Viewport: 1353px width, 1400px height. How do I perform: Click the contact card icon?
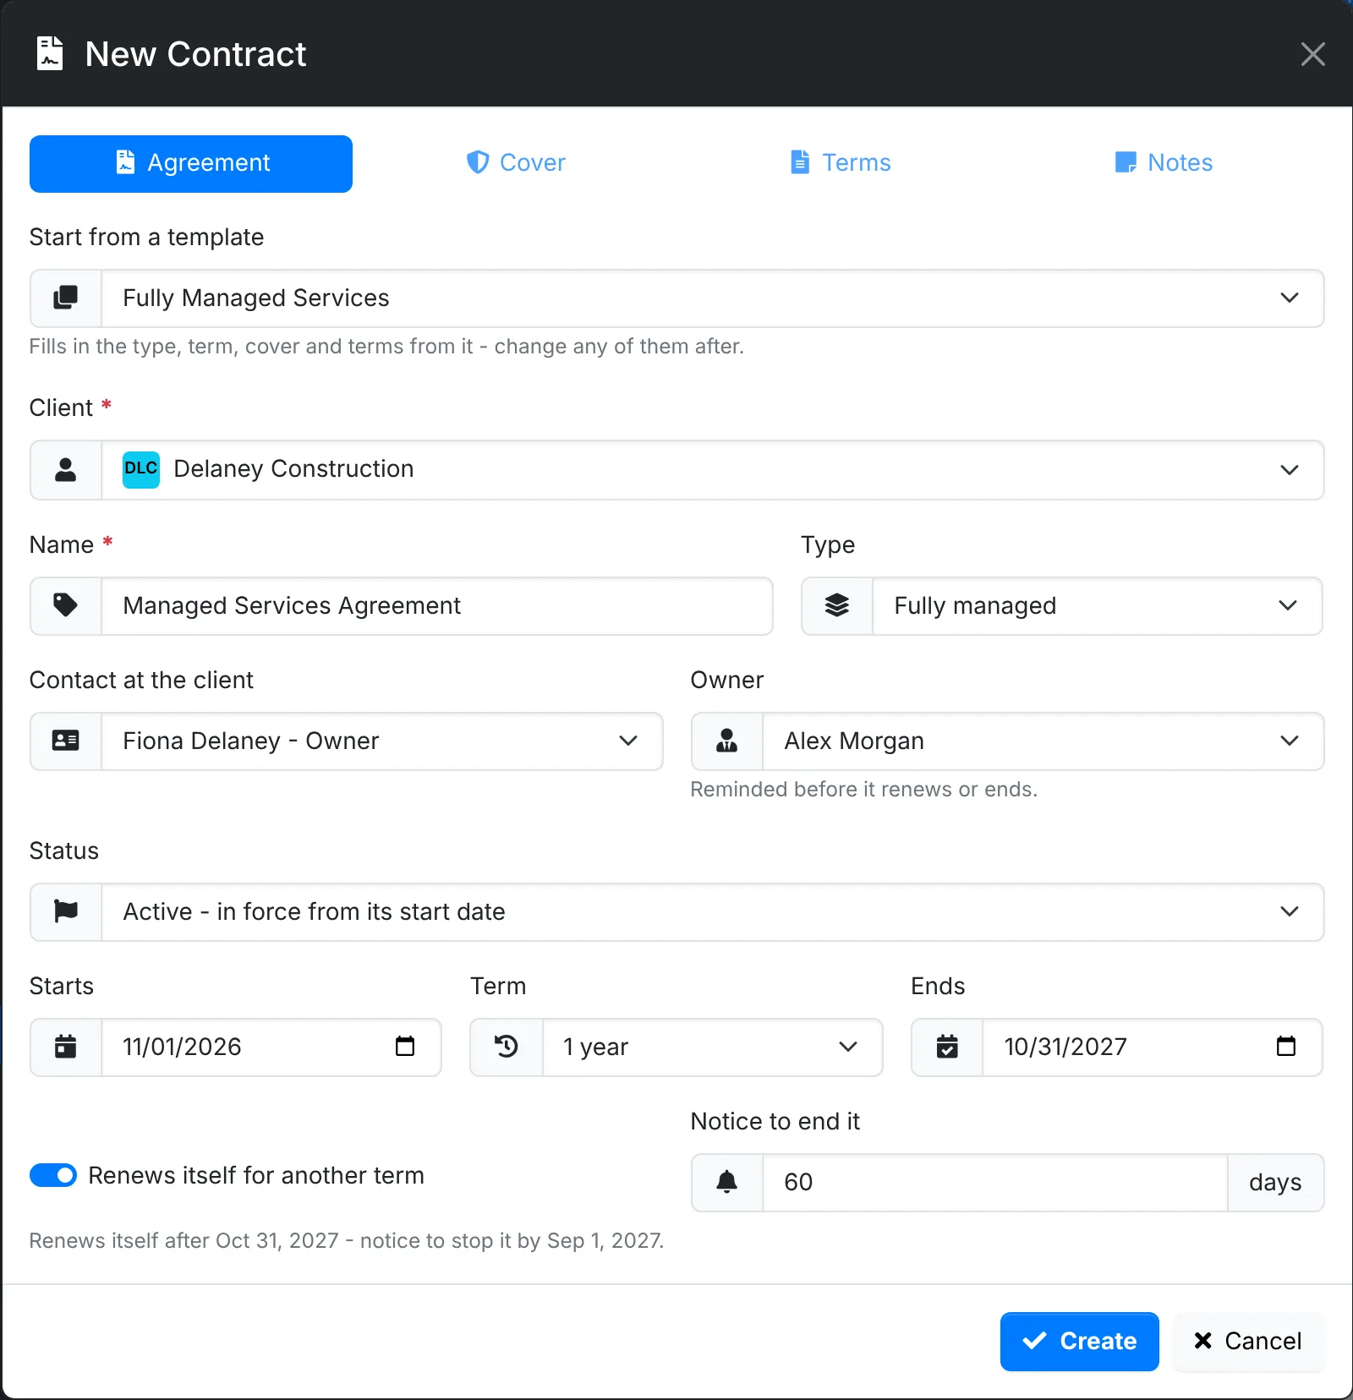coord(66,741)
